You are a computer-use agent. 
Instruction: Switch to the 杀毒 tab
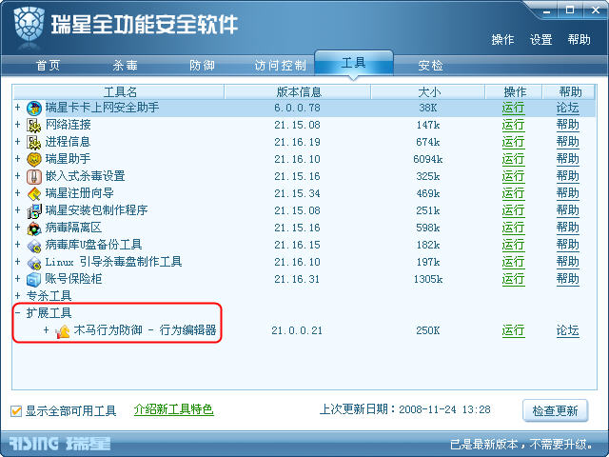[125, 66]
